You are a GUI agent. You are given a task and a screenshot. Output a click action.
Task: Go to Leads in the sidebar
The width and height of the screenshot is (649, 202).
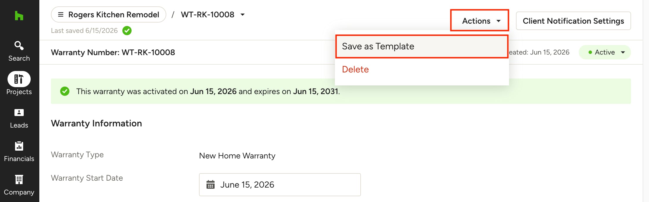pyautogui.click(x=19, y=118)
